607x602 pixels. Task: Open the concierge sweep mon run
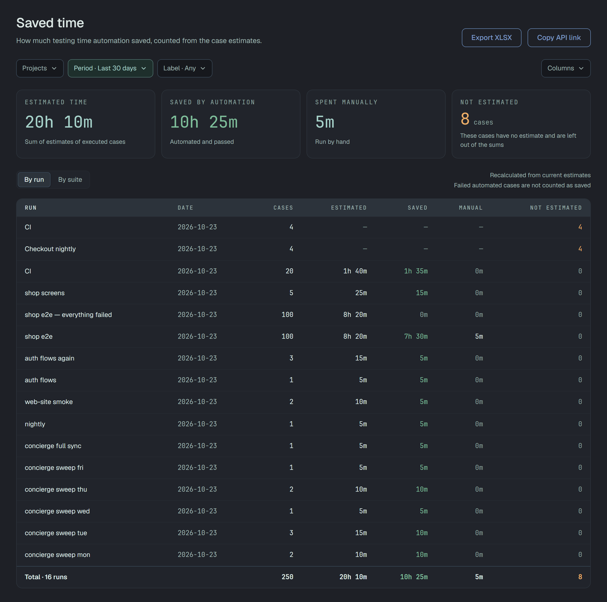point(303,555)
